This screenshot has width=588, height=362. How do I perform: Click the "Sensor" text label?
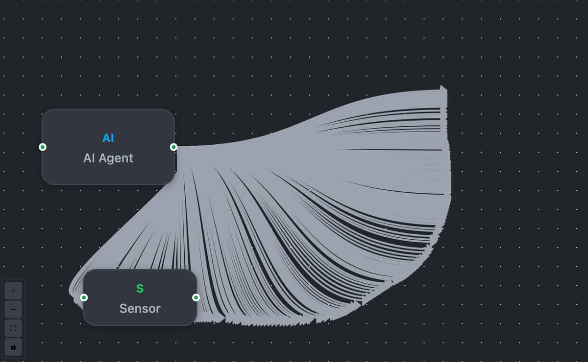pos(140,309)
